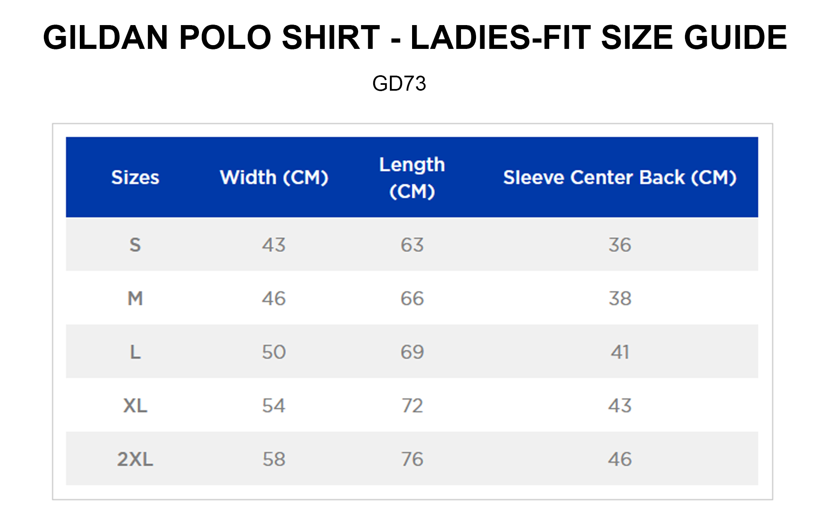Click the width value 50 for size L
Viewport: 825px width, 532px height.
[274, 352]
